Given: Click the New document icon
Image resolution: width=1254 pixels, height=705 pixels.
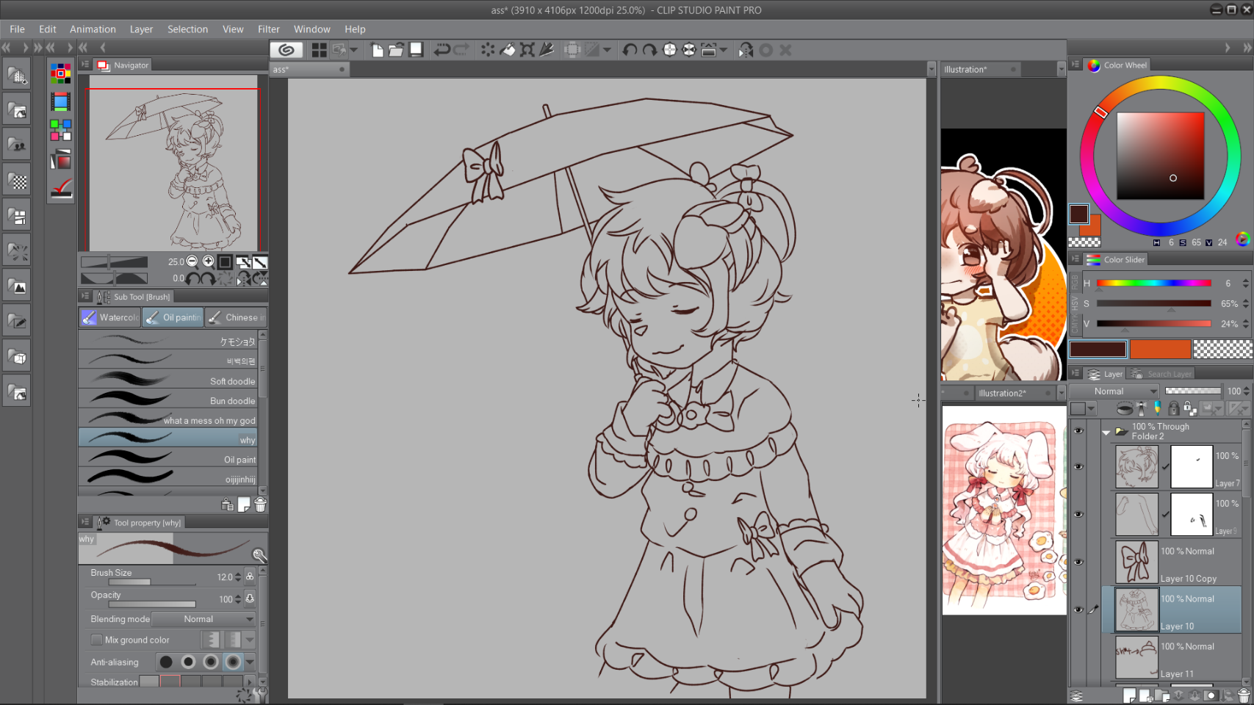Looking at the screenshot, I should pos(377,50).
